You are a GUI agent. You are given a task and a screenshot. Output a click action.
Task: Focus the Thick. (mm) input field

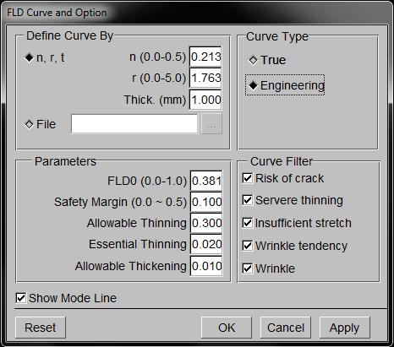[205, 100]
